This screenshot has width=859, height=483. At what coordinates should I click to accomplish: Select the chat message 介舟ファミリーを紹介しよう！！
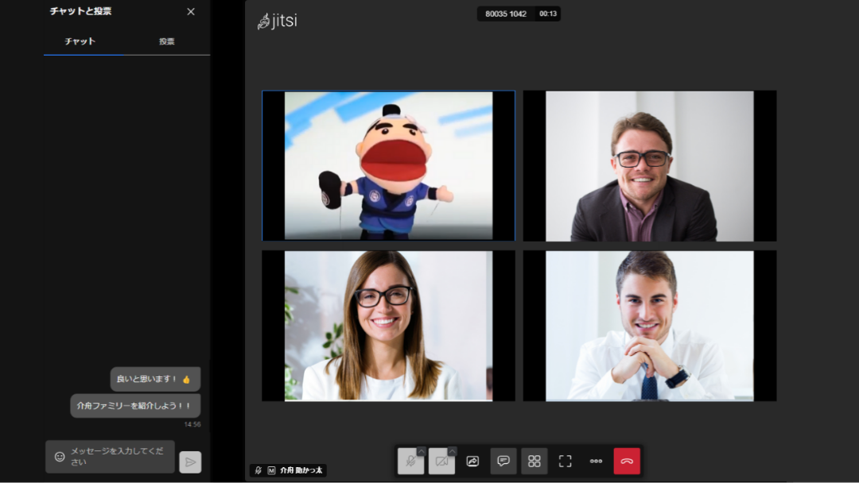(135, 406)
